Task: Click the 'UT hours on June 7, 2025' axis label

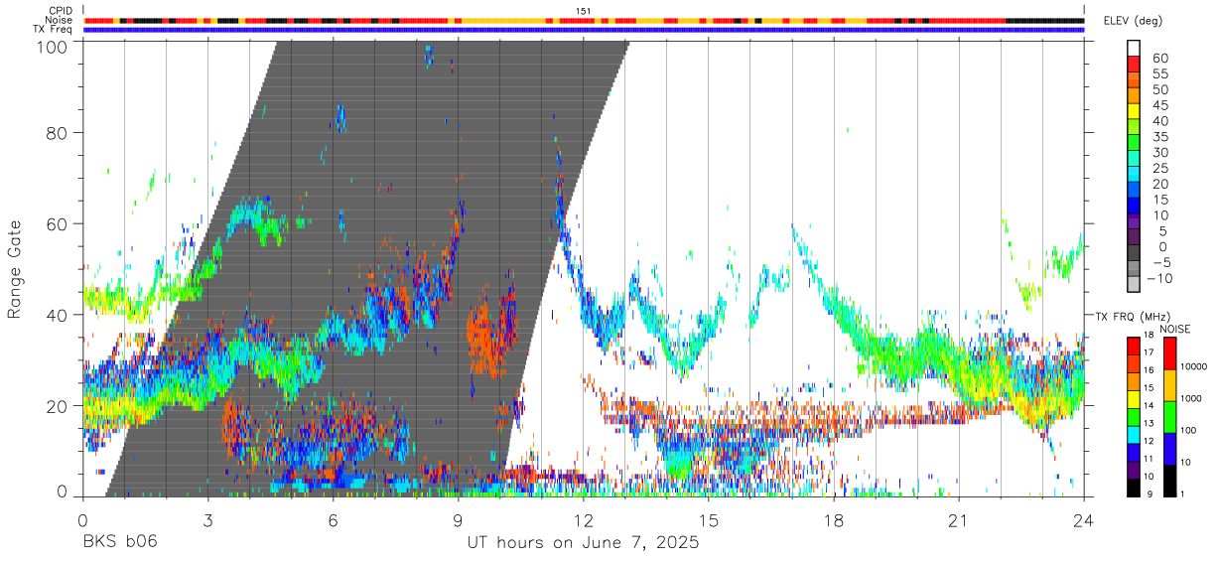Action: pyautogui.click(x=583, y=543)
